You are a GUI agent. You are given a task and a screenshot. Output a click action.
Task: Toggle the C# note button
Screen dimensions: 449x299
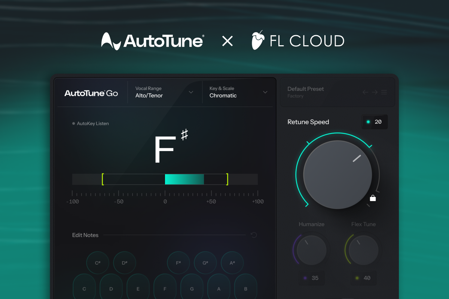coord(98,263)
